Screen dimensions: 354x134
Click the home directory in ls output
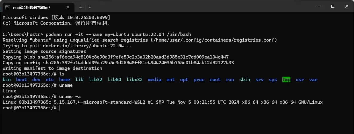pyautogui.click(x=65, y=80)
